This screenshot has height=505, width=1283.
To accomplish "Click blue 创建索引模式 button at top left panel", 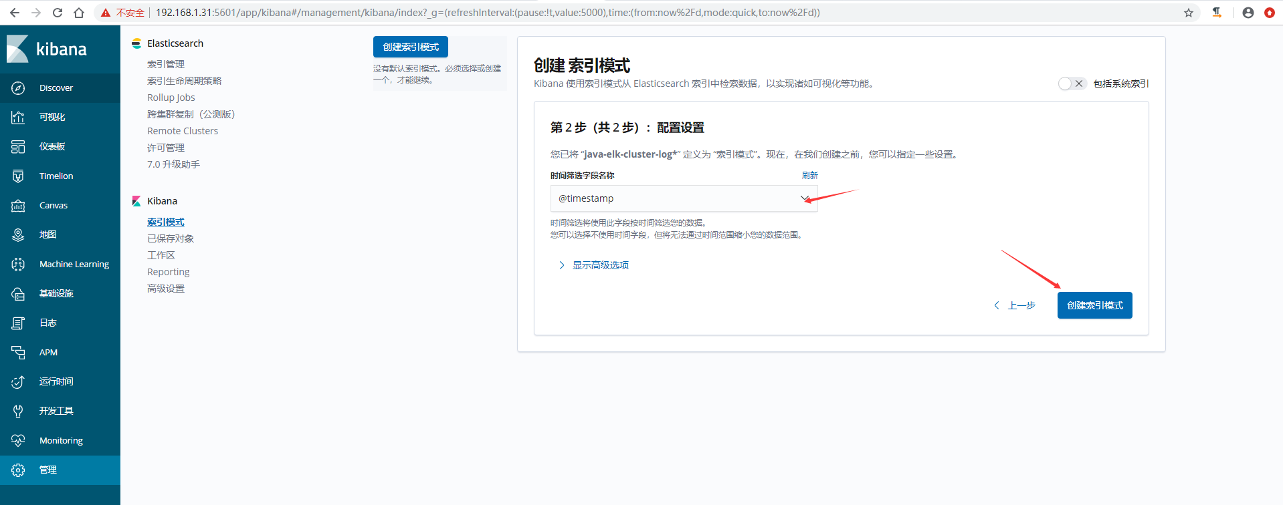I will (411, 47).
